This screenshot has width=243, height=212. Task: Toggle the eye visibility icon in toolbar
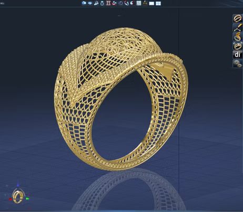[x=90, y=3]
